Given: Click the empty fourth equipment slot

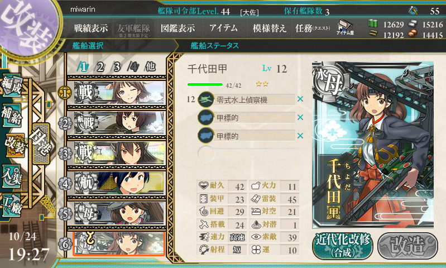Looking at the screenshot, I should point(246,154).
